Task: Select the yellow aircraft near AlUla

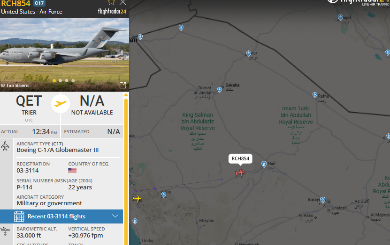Action: click(x=137, y=198)
